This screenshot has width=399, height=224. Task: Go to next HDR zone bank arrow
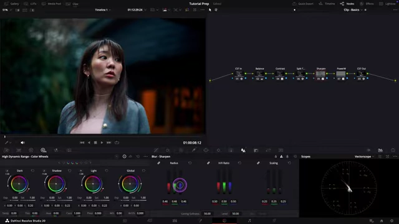[x=90, y=163]
